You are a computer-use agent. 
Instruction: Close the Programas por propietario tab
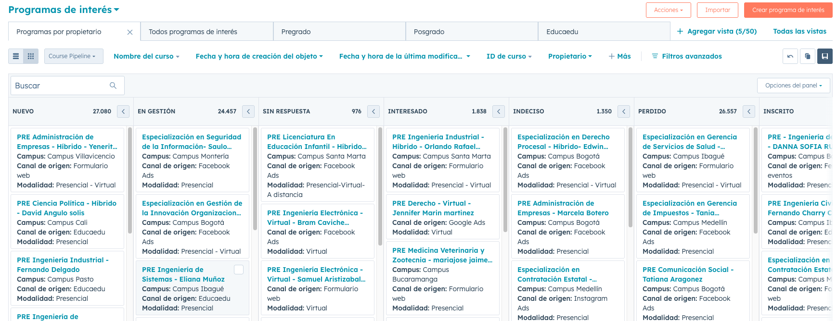coord(130,32)
